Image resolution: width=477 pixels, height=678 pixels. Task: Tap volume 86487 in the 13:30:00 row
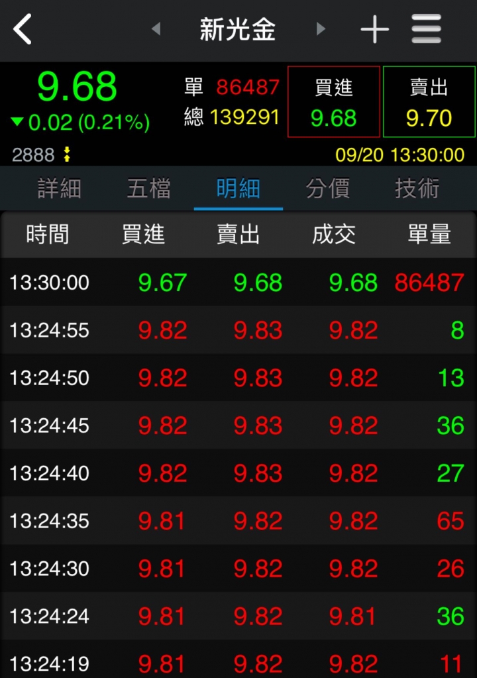(x=429, y=283)
